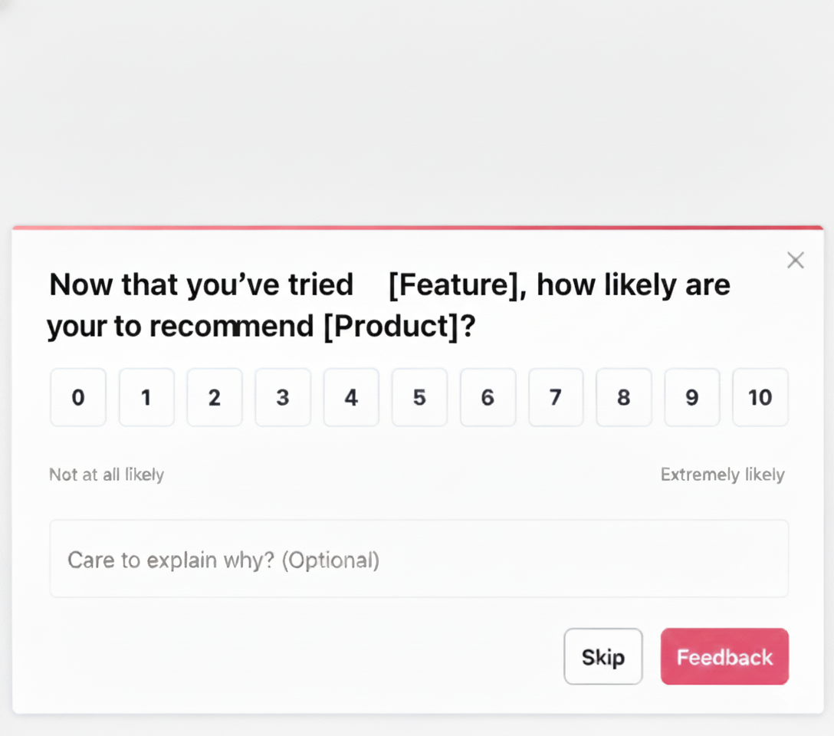Screen dimensions: 834x736
Task: Submit via the Feedback button
Action: 724,656
